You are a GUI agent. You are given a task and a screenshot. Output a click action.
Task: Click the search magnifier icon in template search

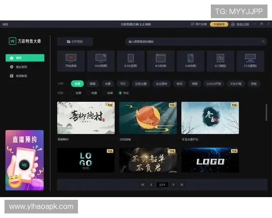[x=263, y=42]
